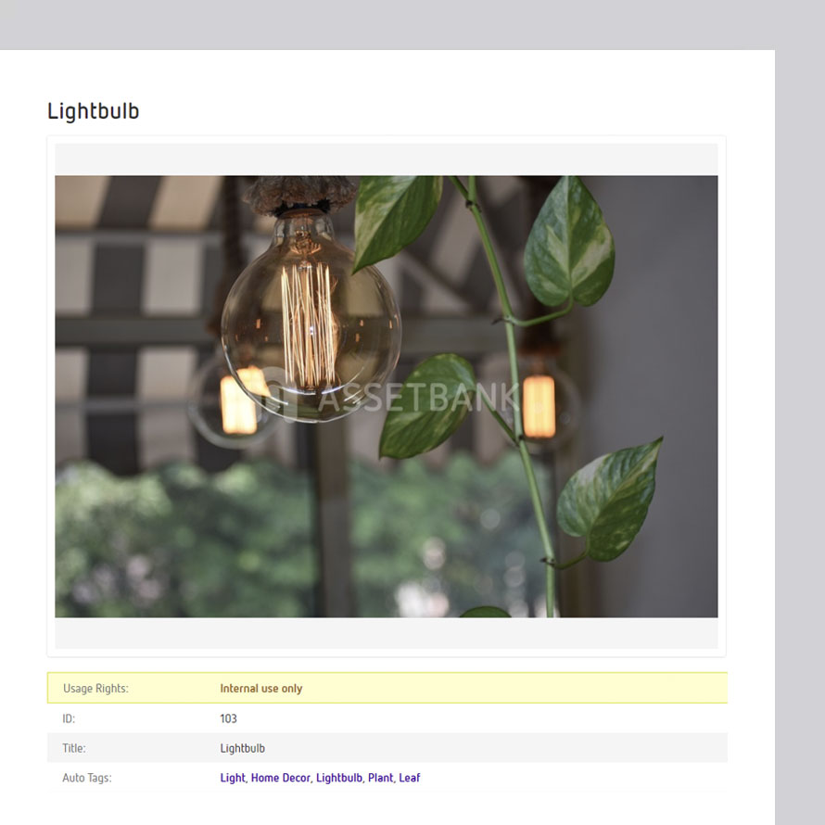Image resolution: width=825 pixels, height=825 pixels.
Task: Open the Home Decor auto tag
Action: pos(281,778)
